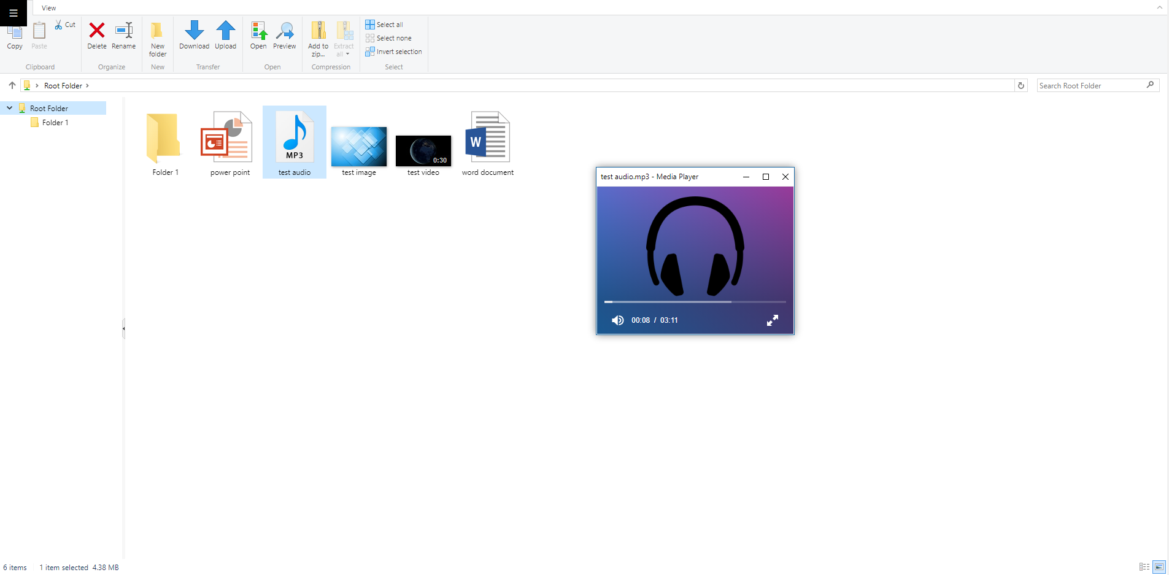Viewport: 1169px width, 575px height.
Task: Toggle fullscreen in Media Player
Action: [773, 320]
